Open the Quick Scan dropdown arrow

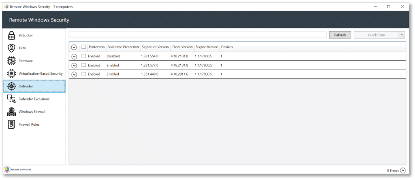coord(402,35)
